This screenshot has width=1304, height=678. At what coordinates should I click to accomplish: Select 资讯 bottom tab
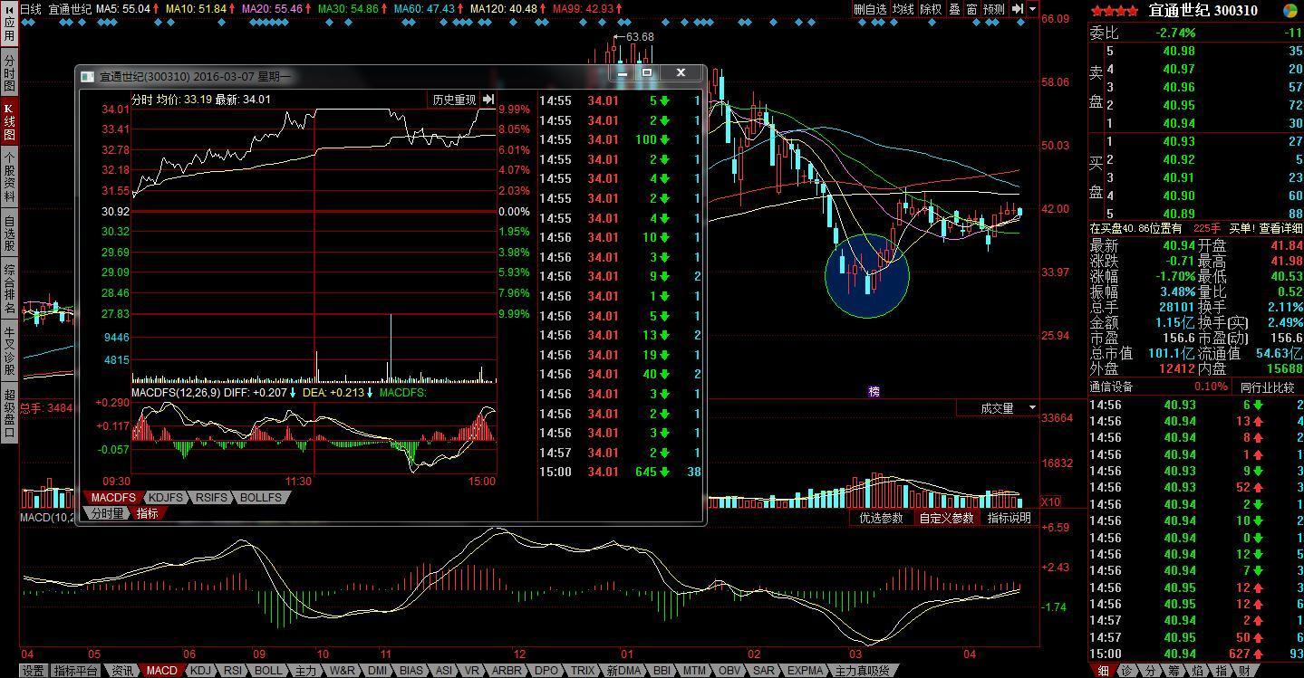pos(122,671)
